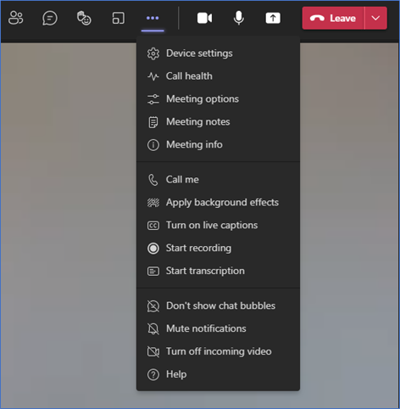Open the reactions hand-and-emoji icon
Viewport: 400px width, 409px height.
84,19
